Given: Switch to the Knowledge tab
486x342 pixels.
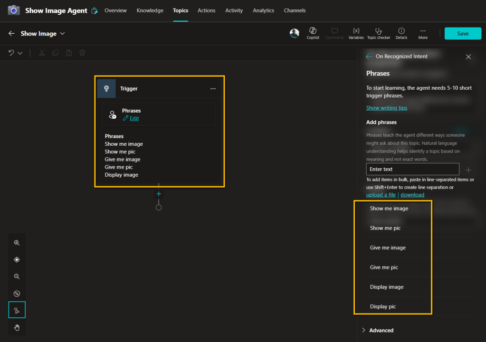Looking at the screenshot, I should 150,10.
